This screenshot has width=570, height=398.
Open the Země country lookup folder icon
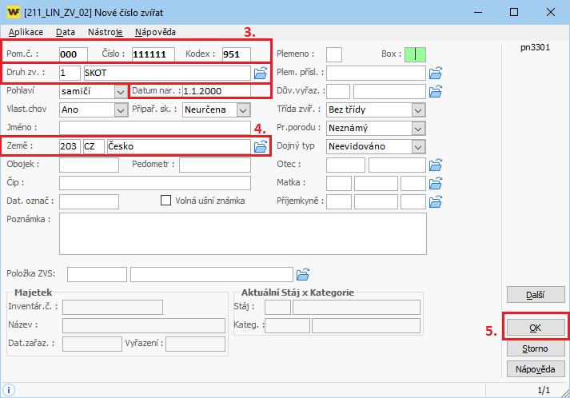(x=260, y=146)
